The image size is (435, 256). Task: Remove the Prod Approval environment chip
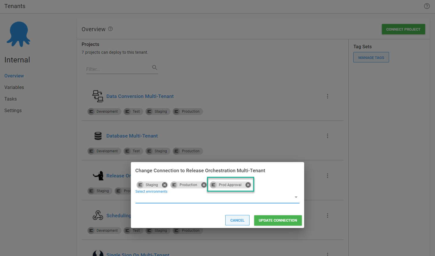pyautogui.click(x=248, y=185)
